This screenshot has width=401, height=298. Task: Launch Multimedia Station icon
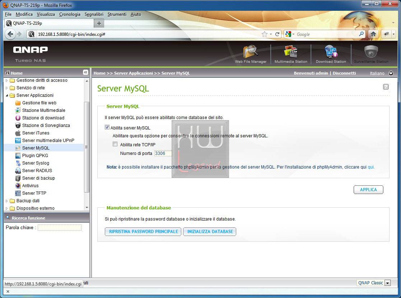(x=291, y=52)
